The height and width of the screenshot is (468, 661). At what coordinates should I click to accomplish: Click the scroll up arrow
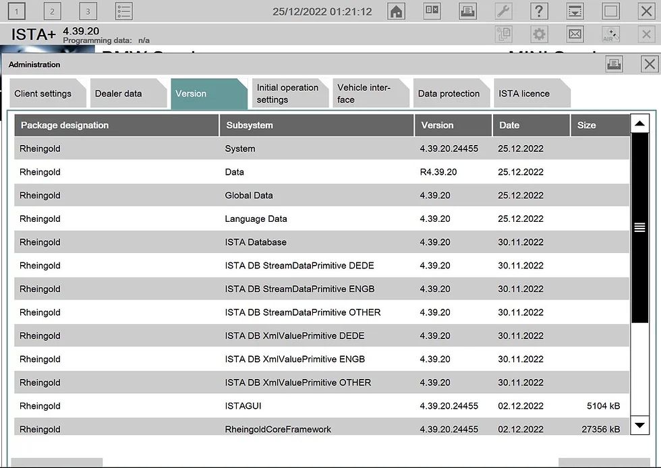639,123
